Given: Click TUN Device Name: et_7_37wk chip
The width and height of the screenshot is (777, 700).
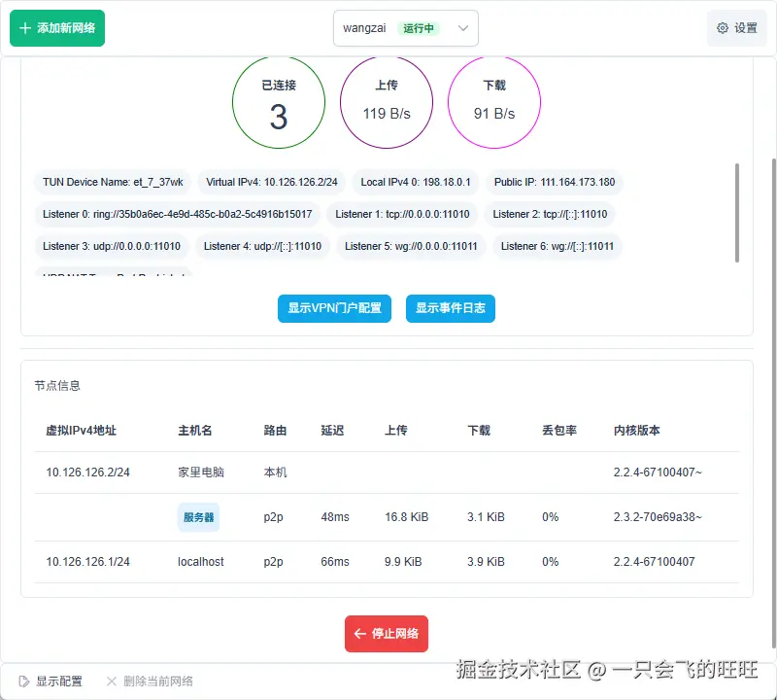Looking at the screenshot, I should [113, 182].
